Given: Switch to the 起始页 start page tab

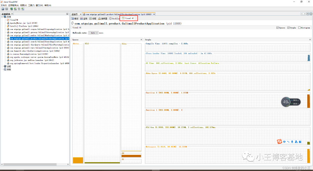Looking at the screenshot, I should point(75,14).
